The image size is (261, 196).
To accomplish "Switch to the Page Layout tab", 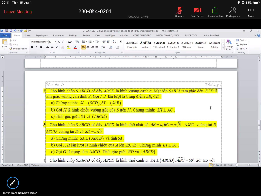I will pos(42,35).
